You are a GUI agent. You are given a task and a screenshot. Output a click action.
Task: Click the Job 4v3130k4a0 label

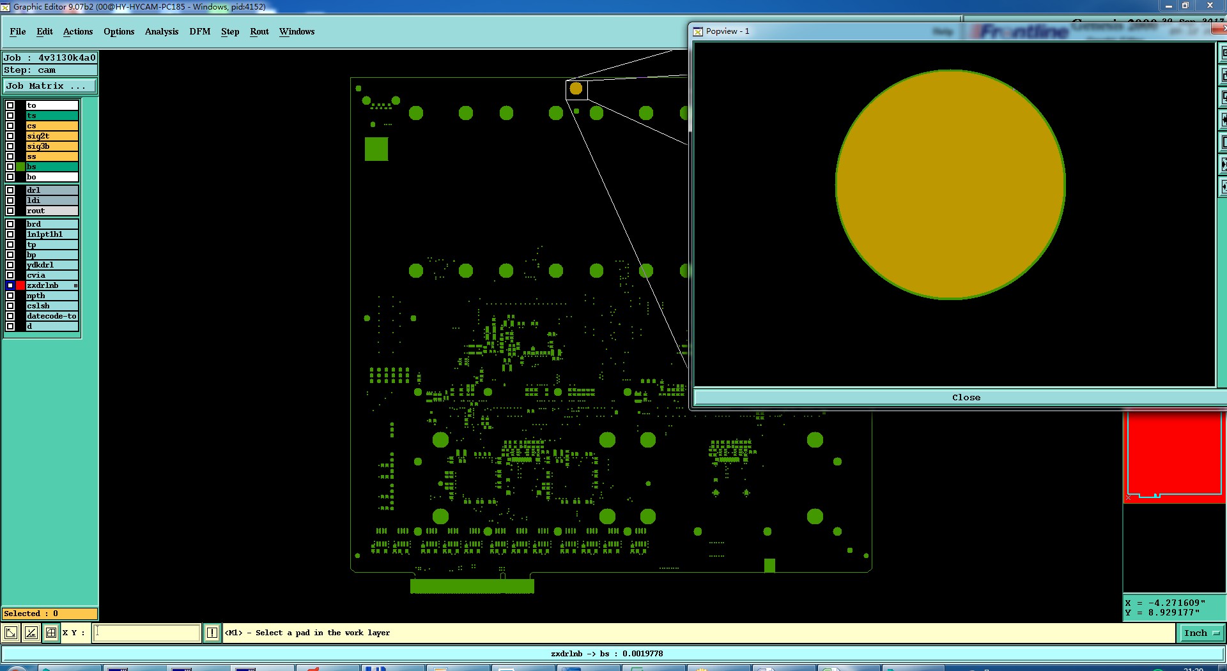[50, 57]
